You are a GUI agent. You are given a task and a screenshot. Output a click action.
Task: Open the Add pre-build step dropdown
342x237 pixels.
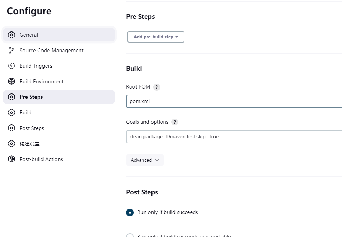point(156,37)
